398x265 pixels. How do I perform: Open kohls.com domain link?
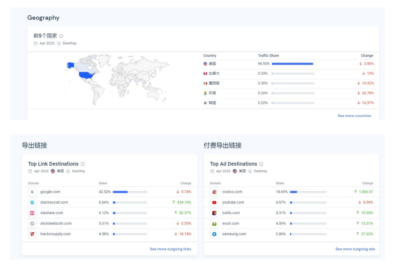[231, 213]
